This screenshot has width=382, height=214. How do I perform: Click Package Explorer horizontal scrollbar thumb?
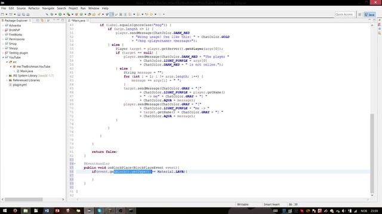click(x=24, y=200)
